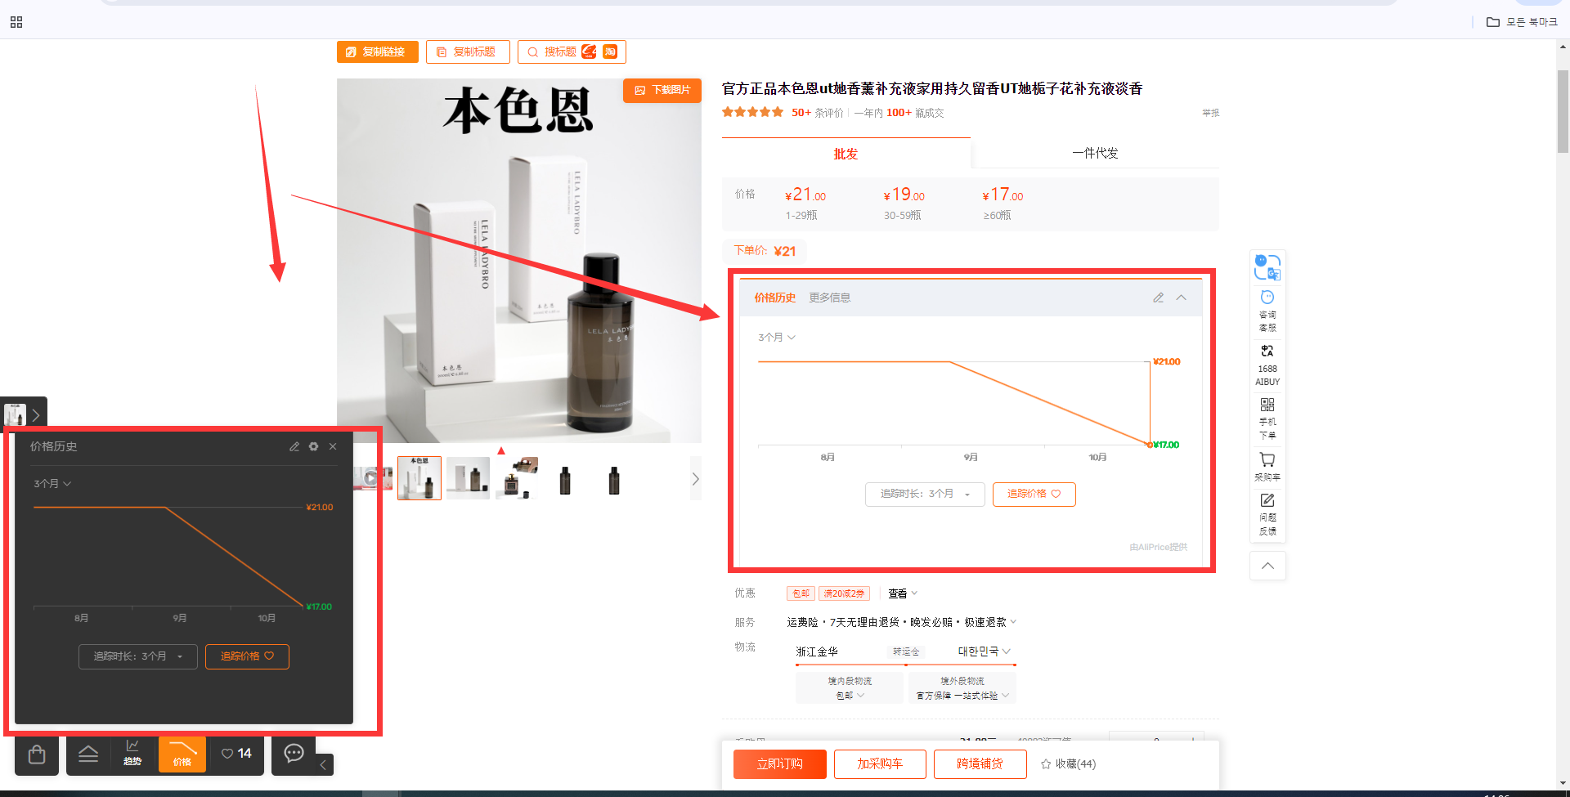Click the Taobao 淘 icon beside 搜标题
Screen dimensions: 1570x797
610,51
